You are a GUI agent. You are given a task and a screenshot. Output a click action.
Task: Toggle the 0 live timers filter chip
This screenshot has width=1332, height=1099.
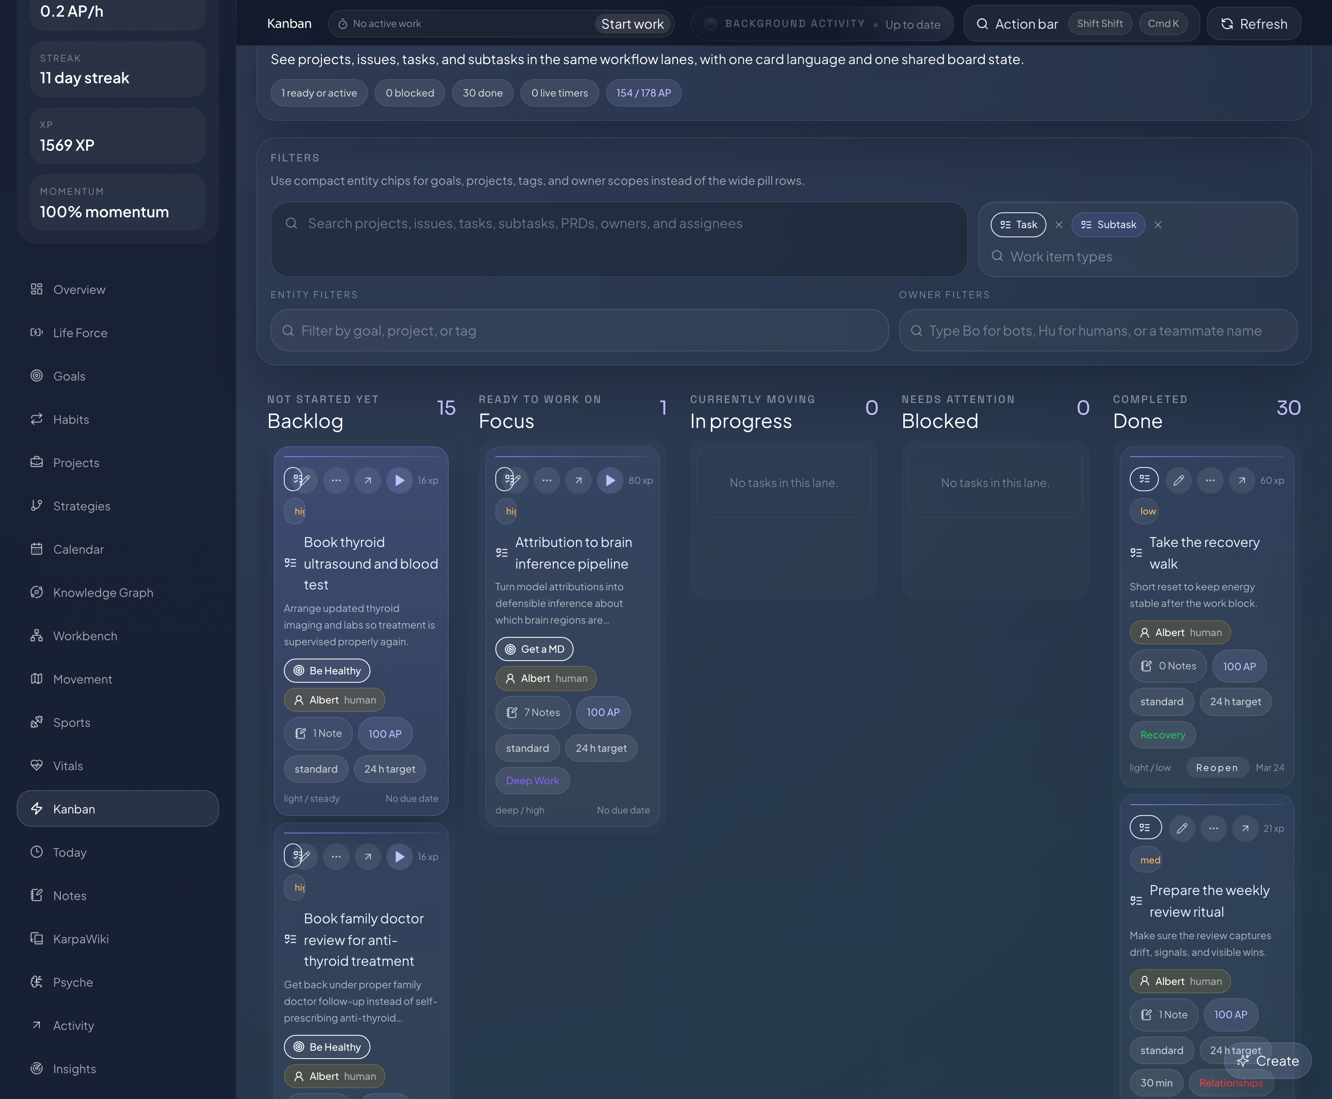559,92
